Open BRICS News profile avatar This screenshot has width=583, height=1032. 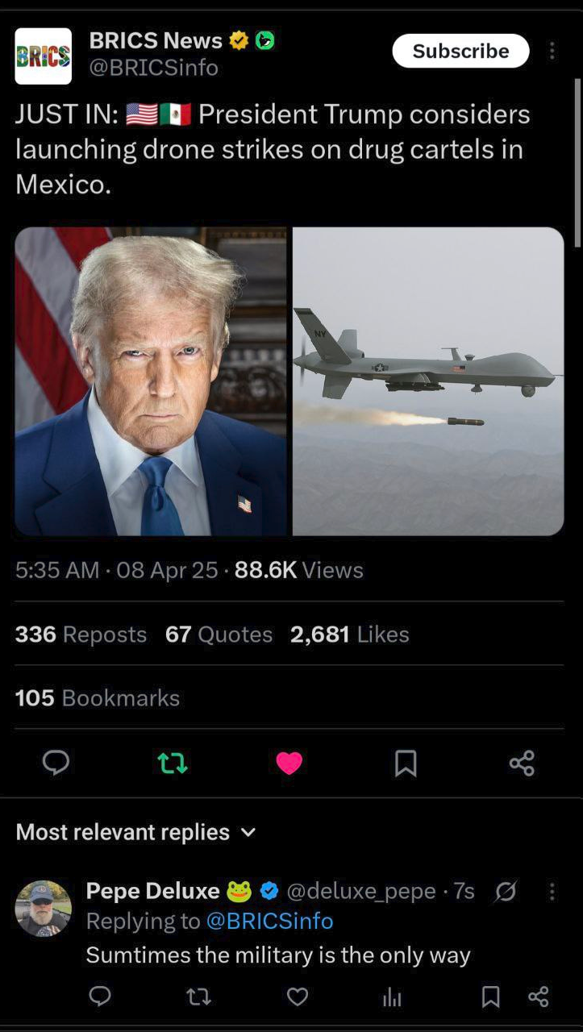coord(43,56)
